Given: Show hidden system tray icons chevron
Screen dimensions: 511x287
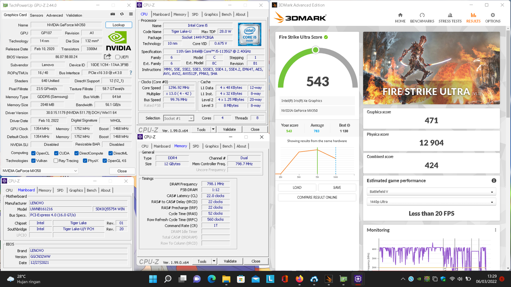Looking at the screenshot, I should tap(403, 279).
